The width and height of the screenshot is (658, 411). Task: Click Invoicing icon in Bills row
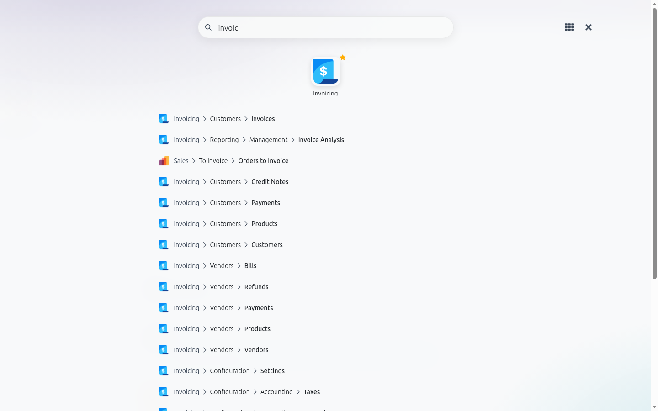(x=164, y=266)
